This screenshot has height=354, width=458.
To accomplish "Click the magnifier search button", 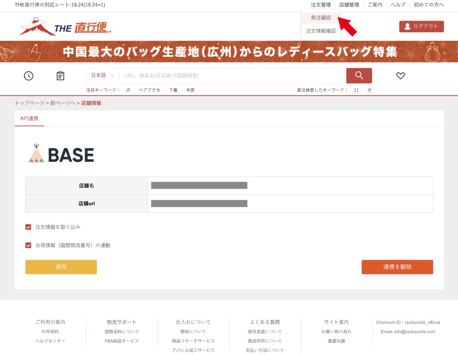I will (359, 76).
